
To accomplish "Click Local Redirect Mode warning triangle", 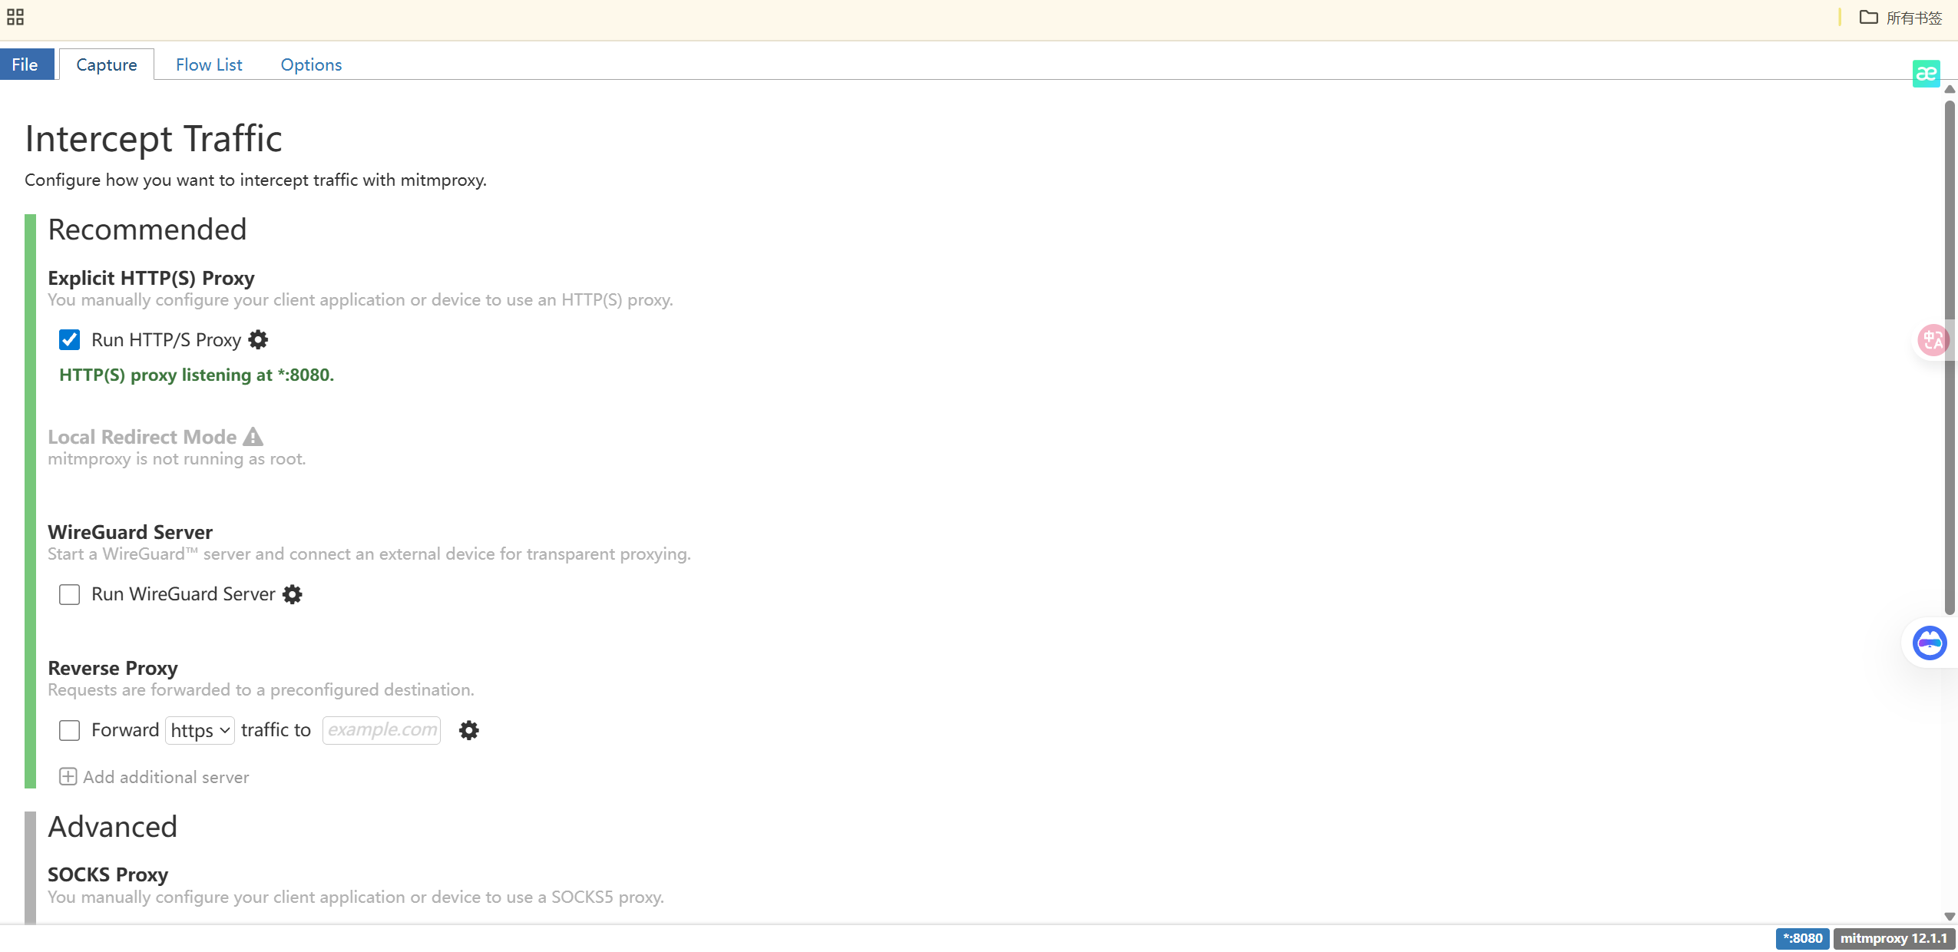I will coord(253,437).
